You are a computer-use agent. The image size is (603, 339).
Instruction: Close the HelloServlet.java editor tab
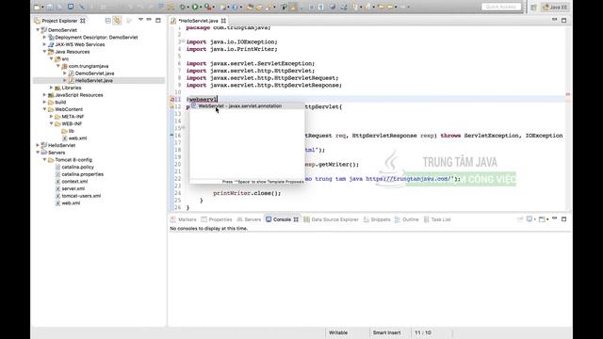(x=223, y=21)
